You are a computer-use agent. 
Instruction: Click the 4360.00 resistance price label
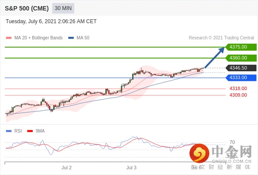(x=241, y=58)
